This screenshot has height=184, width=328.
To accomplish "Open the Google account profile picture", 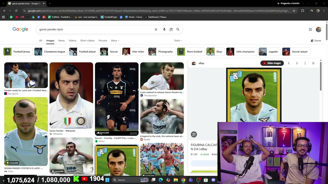I will click(319, 29).
